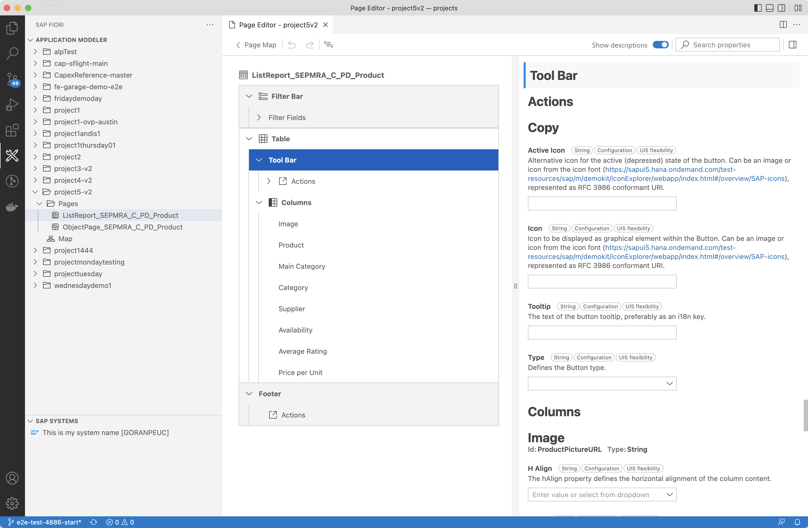Disable the Show descriptions toggle
Image resolution: width=808 pixels, height=528 pixels.
click(660, 44)
